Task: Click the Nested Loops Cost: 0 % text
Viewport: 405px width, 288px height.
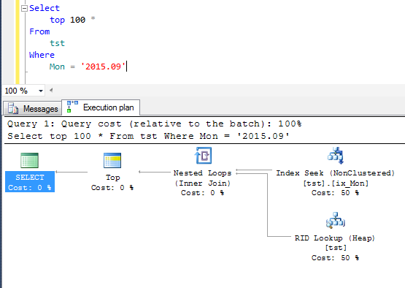Action: tap(203, 193)
